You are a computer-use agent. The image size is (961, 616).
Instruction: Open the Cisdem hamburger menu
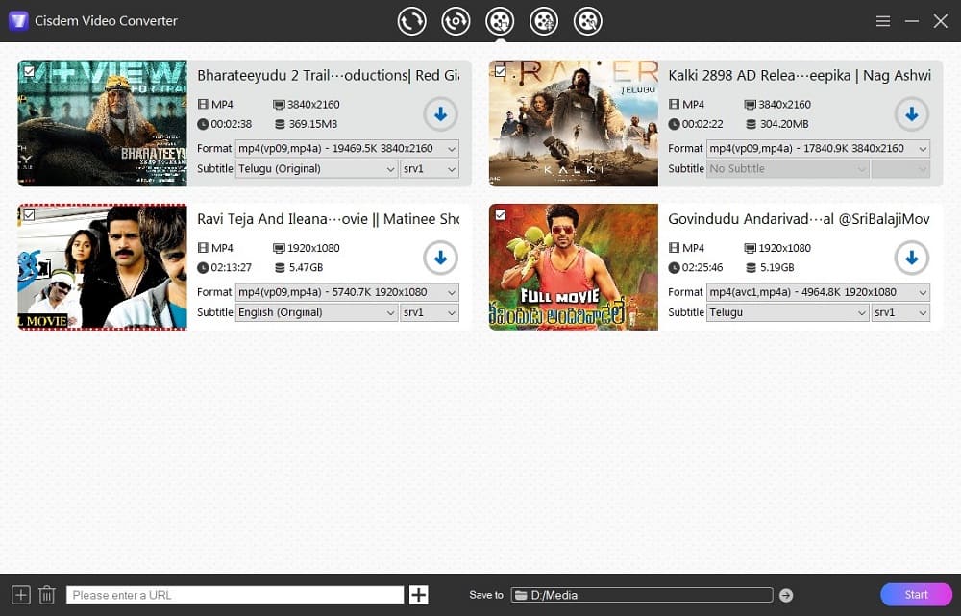pyautogui.click(x=882, y=19)
